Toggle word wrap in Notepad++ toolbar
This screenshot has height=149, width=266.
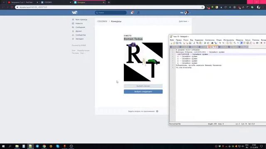234,43
